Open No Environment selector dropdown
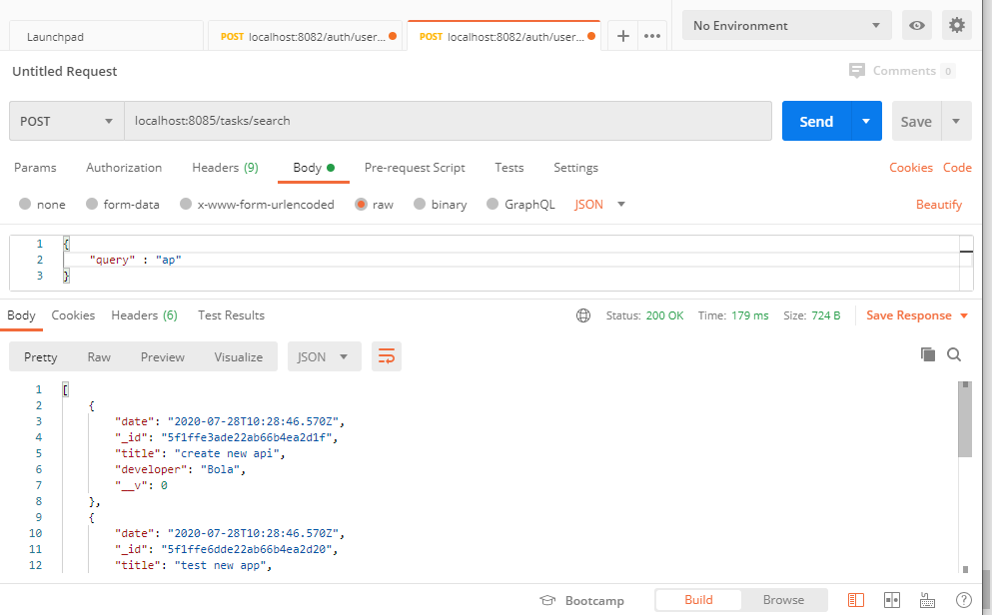Viewport: 992px width, 615px height. [x=786, y=25]
